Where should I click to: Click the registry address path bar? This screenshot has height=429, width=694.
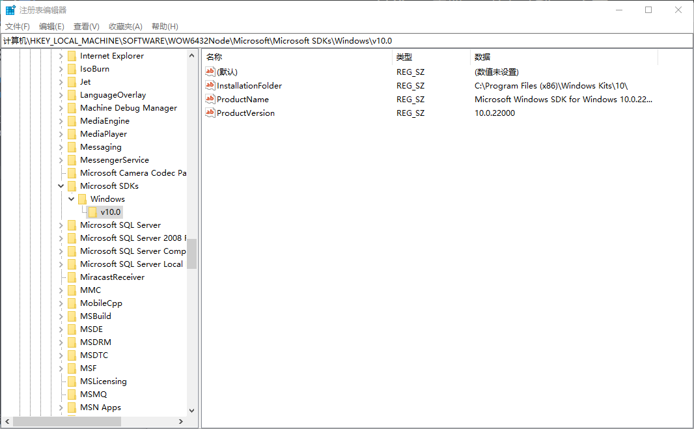coord(347,41)
